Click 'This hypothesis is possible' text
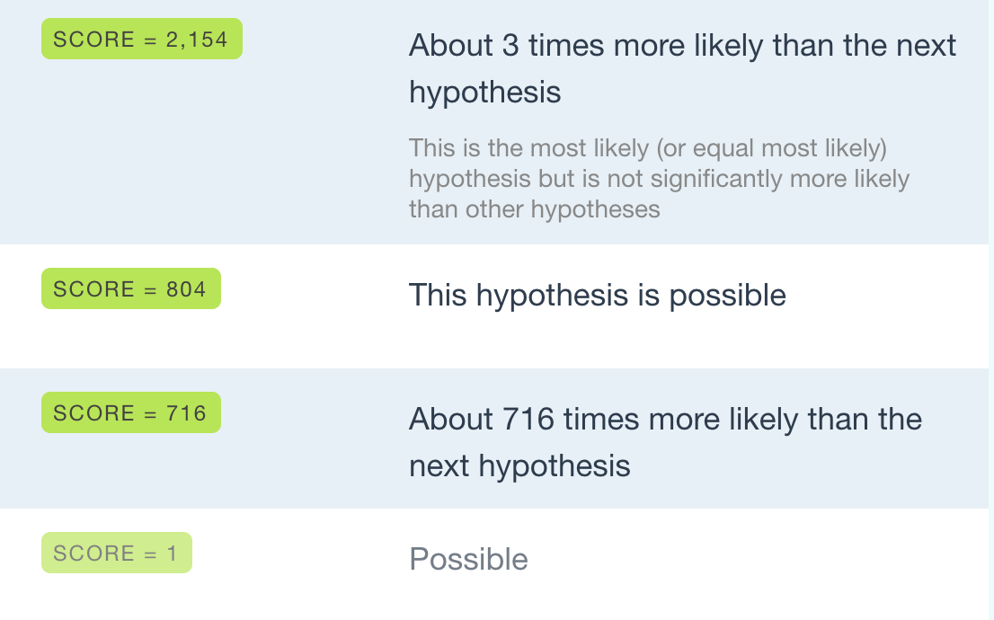Viewport: 994px width, 620px height. pos(597,296)
